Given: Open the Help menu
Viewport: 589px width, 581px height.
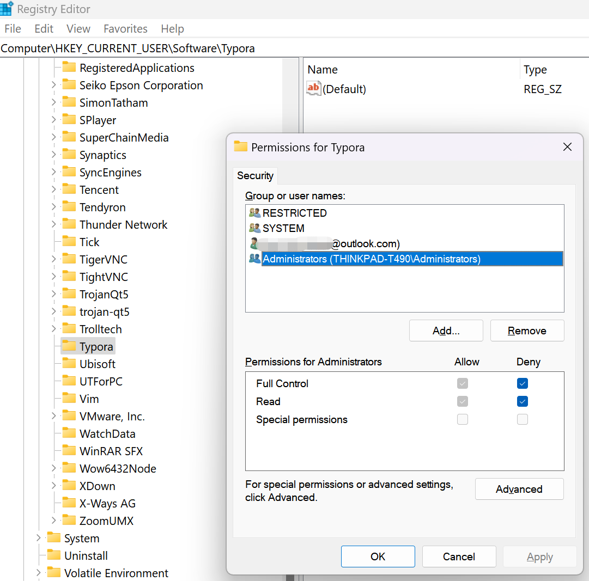Looking at the screenshot, I should pos(172,29).
